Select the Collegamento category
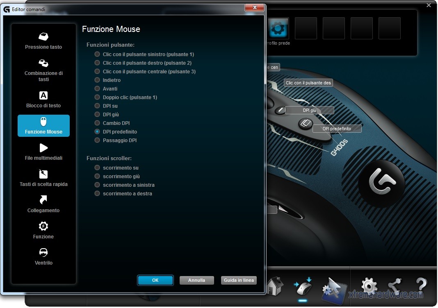438x308 pixels. tap(43, 204)
